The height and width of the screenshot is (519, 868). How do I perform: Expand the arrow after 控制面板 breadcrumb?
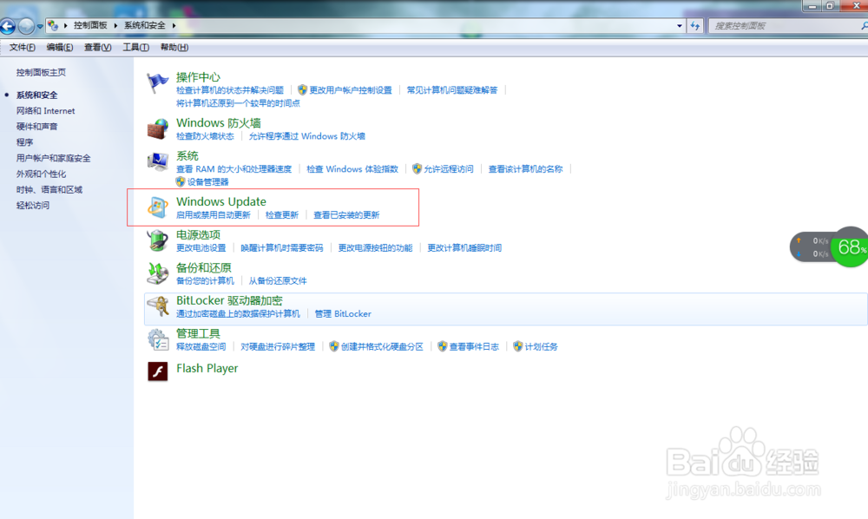pyautogui.click(x=115, y=25)
